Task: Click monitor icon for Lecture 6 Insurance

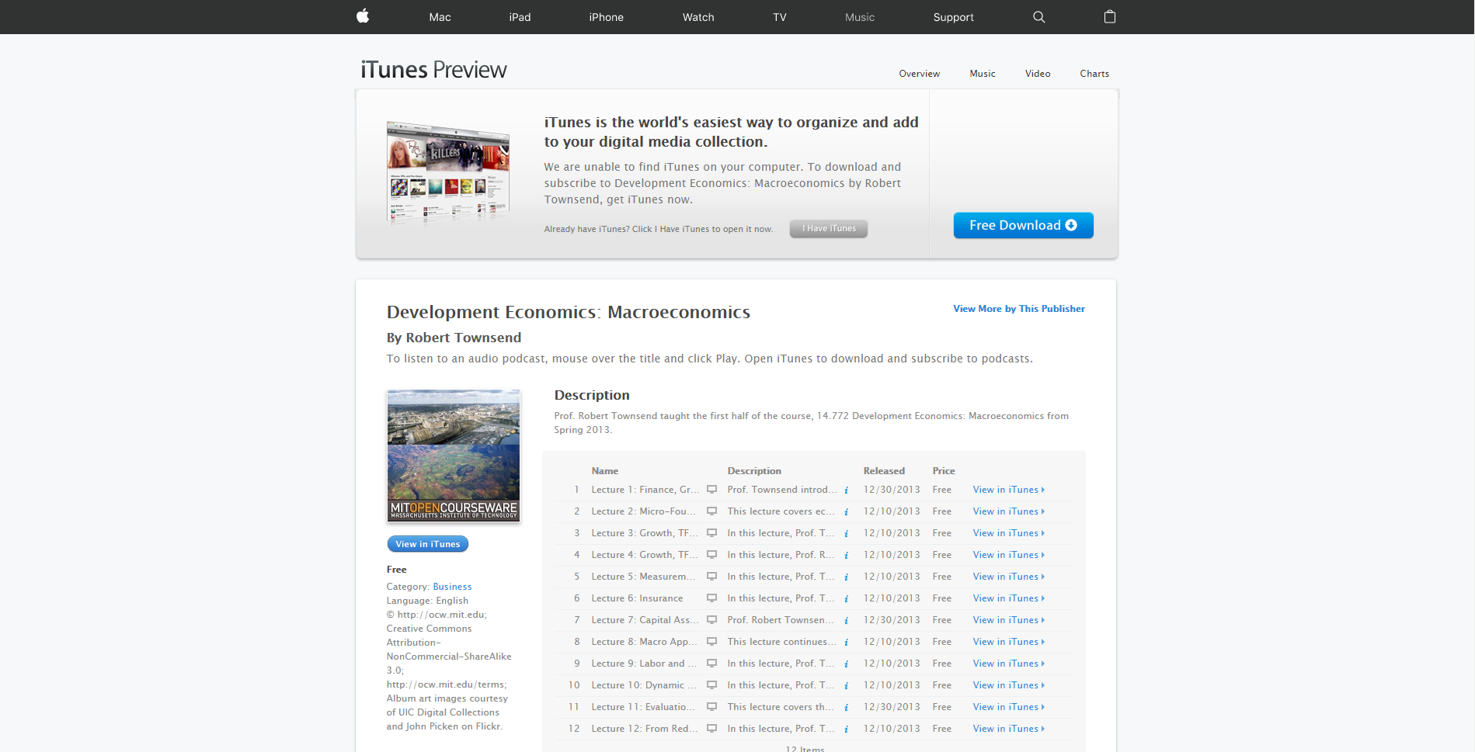Action: point(711,598)
